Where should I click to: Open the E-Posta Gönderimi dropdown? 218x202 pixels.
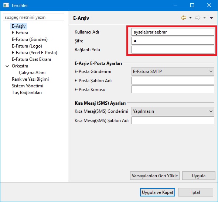(x=173, y=72)
